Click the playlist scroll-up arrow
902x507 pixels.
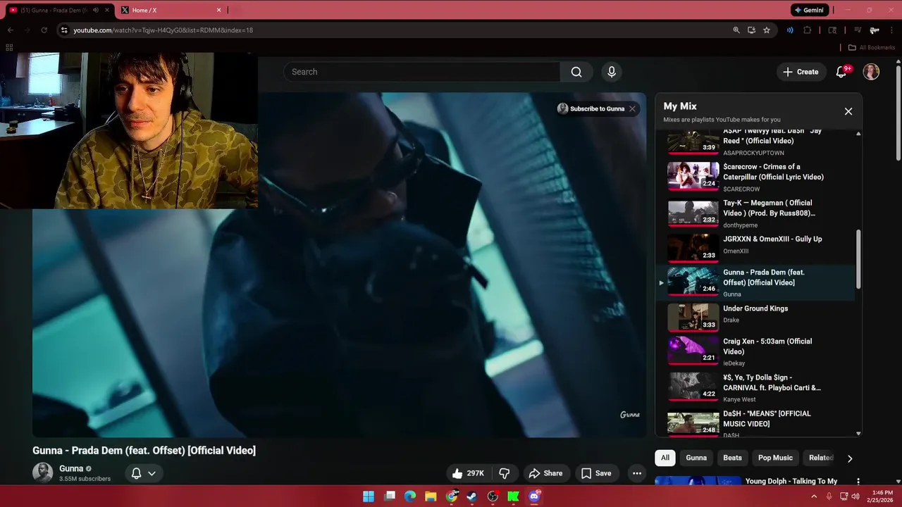(858, 134)
